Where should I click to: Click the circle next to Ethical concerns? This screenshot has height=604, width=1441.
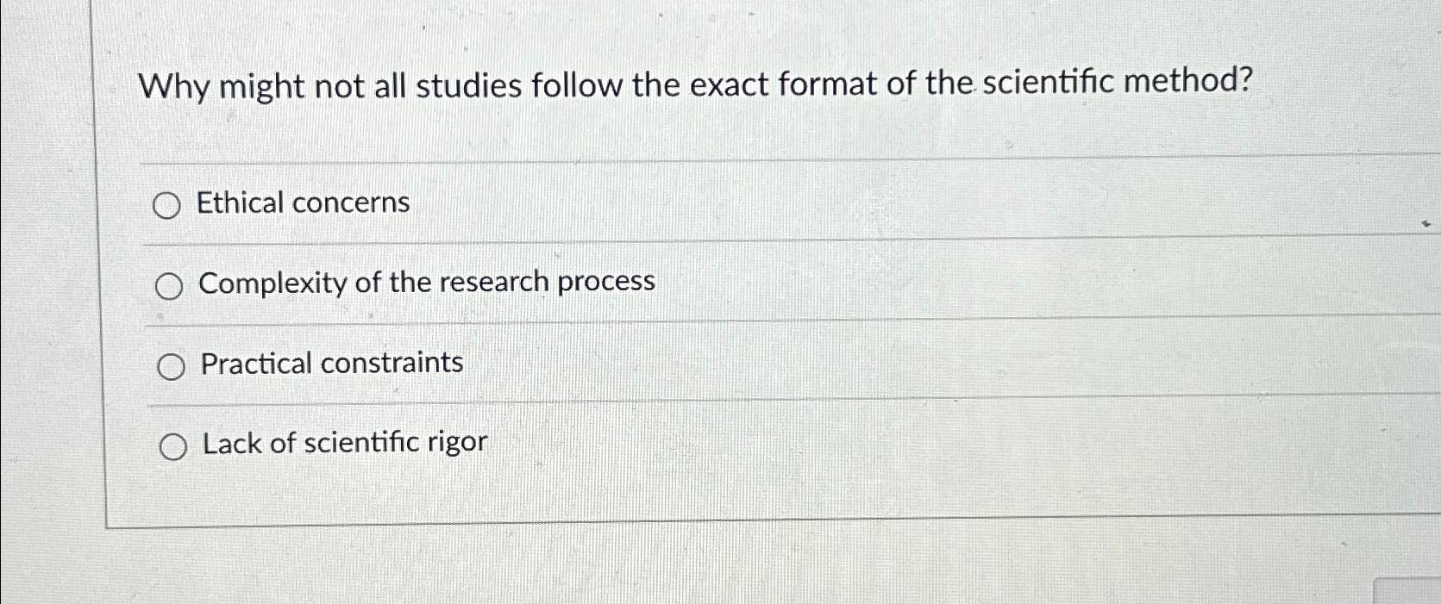coord(168,205)
